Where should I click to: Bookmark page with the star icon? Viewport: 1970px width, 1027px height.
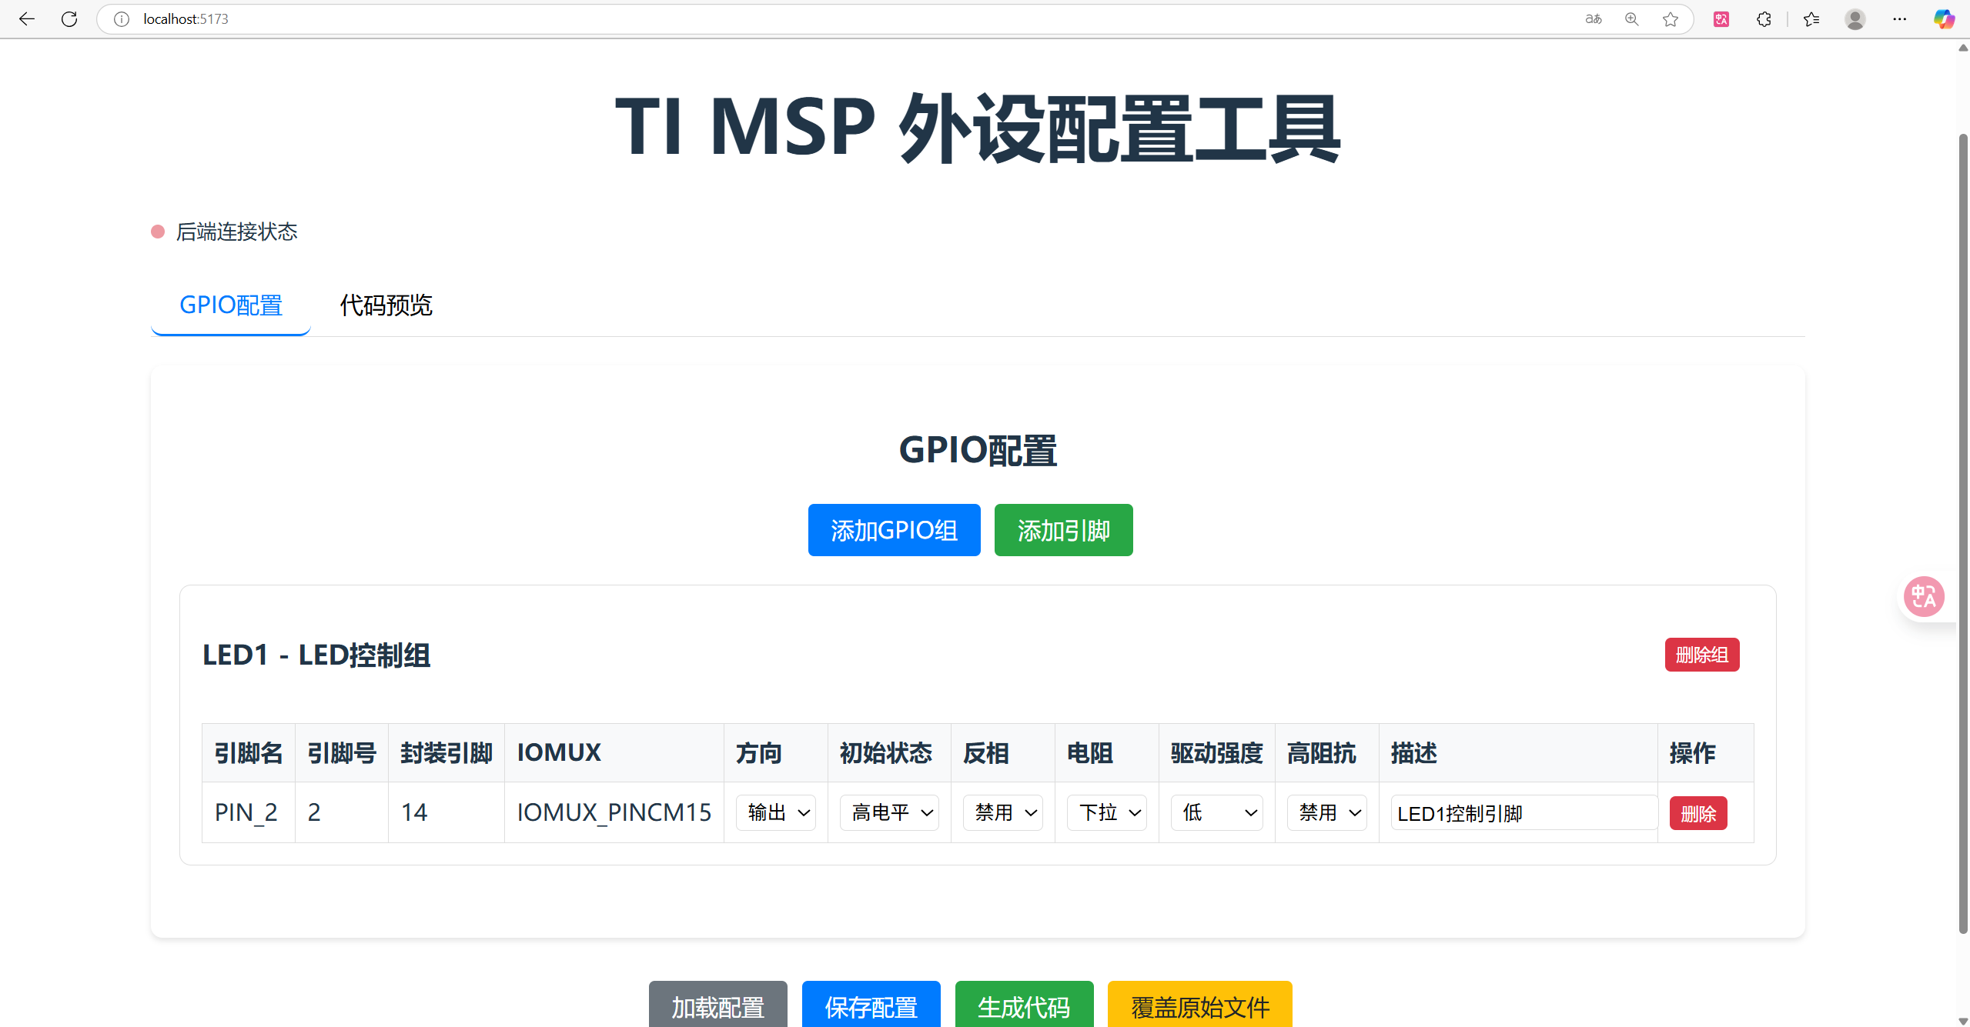(1670, 19)
